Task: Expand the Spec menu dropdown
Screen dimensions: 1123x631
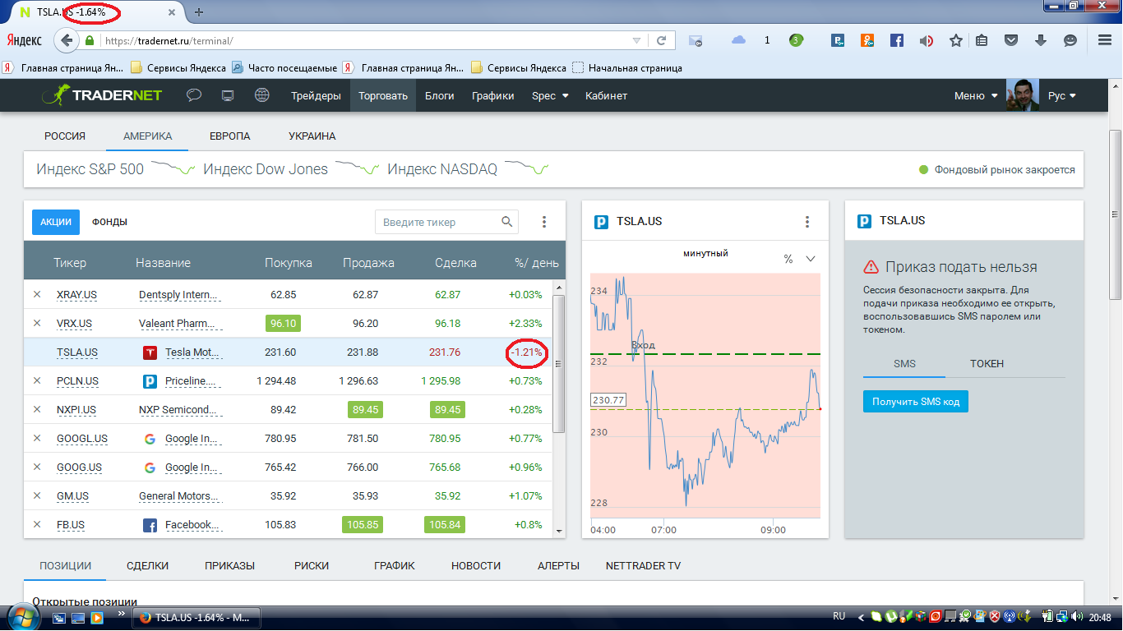Action: pyautogui.click(x=550, y=95)
